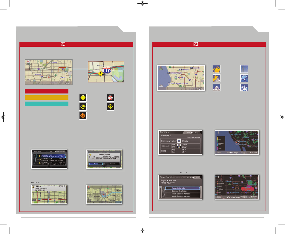Select the On Route tab in Select area
Screen dimensions: 285x234
click(x=177, y=177)
